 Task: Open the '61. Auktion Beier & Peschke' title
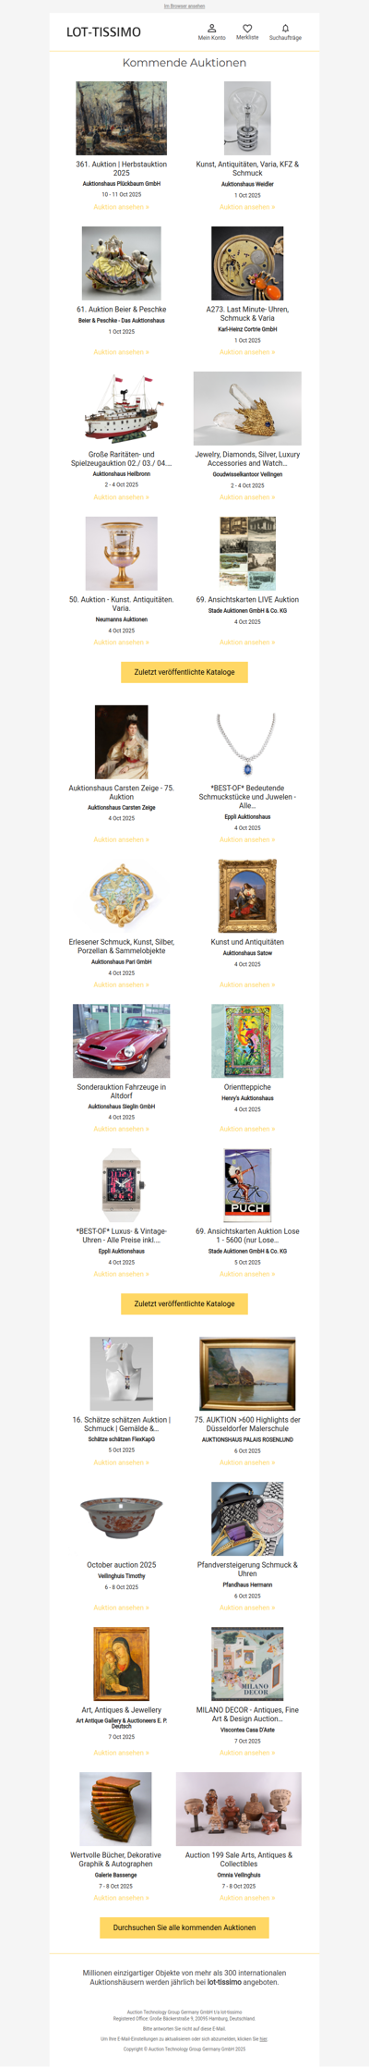122,310
